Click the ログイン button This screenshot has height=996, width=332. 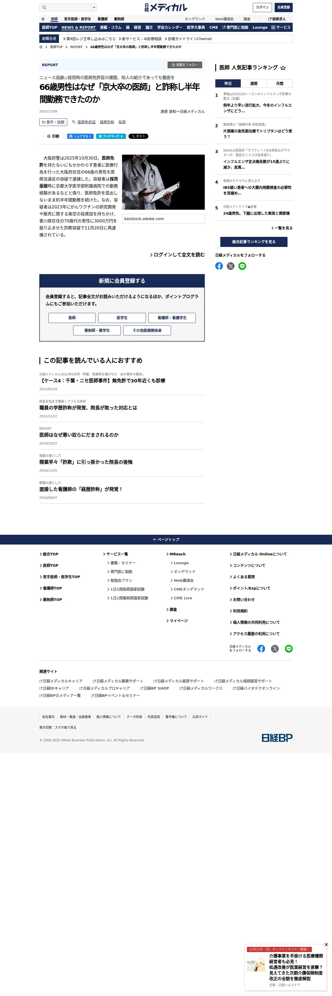click(x=262, y=7)
